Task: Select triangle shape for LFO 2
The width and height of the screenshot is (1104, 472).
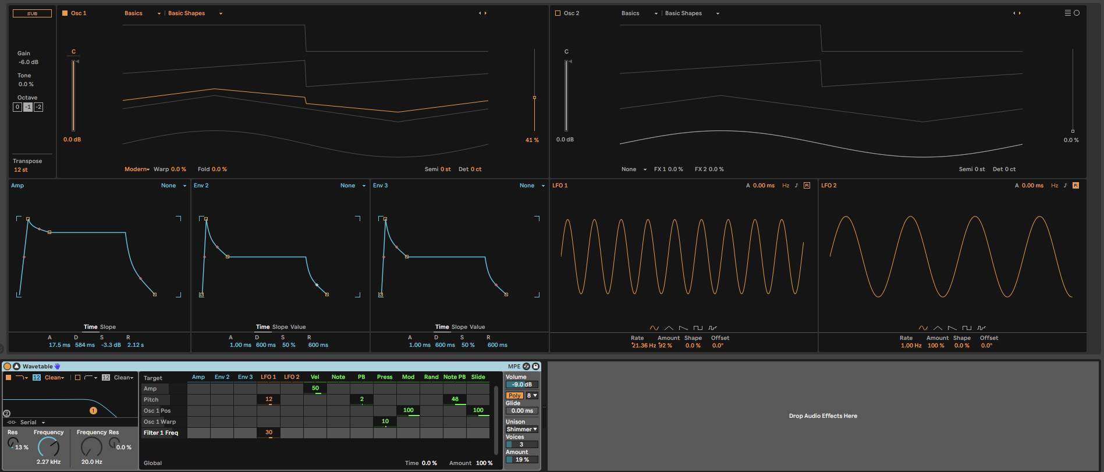Action: click(x=938, y=328)
